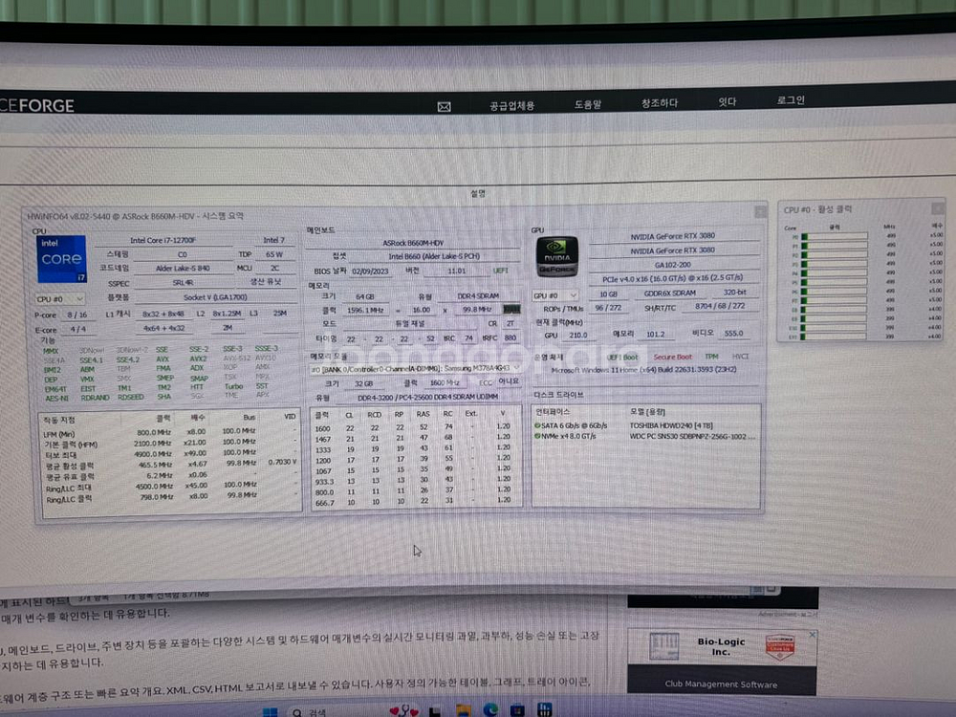Select the GDDR6X SDRAM memory type value
Screen dimensions: 956x717
[670, 293]
